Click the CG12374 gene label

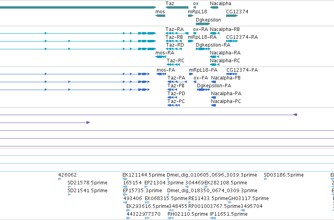tap(237, 12)
